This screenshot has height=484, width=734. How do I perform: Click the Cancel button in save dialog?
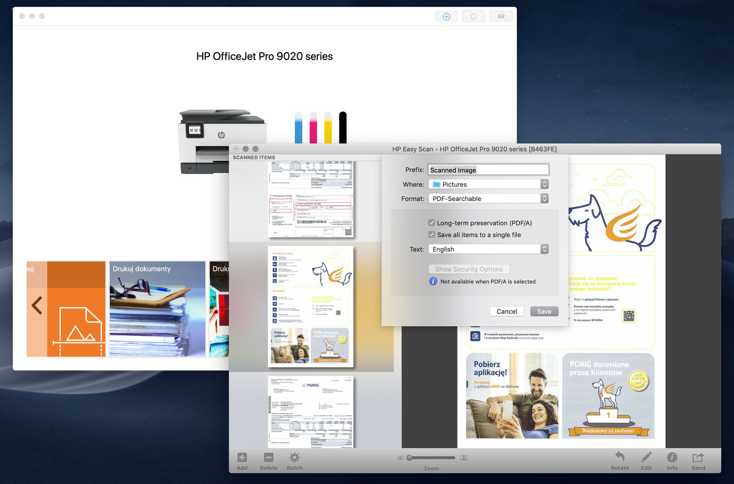click(507, 311)
